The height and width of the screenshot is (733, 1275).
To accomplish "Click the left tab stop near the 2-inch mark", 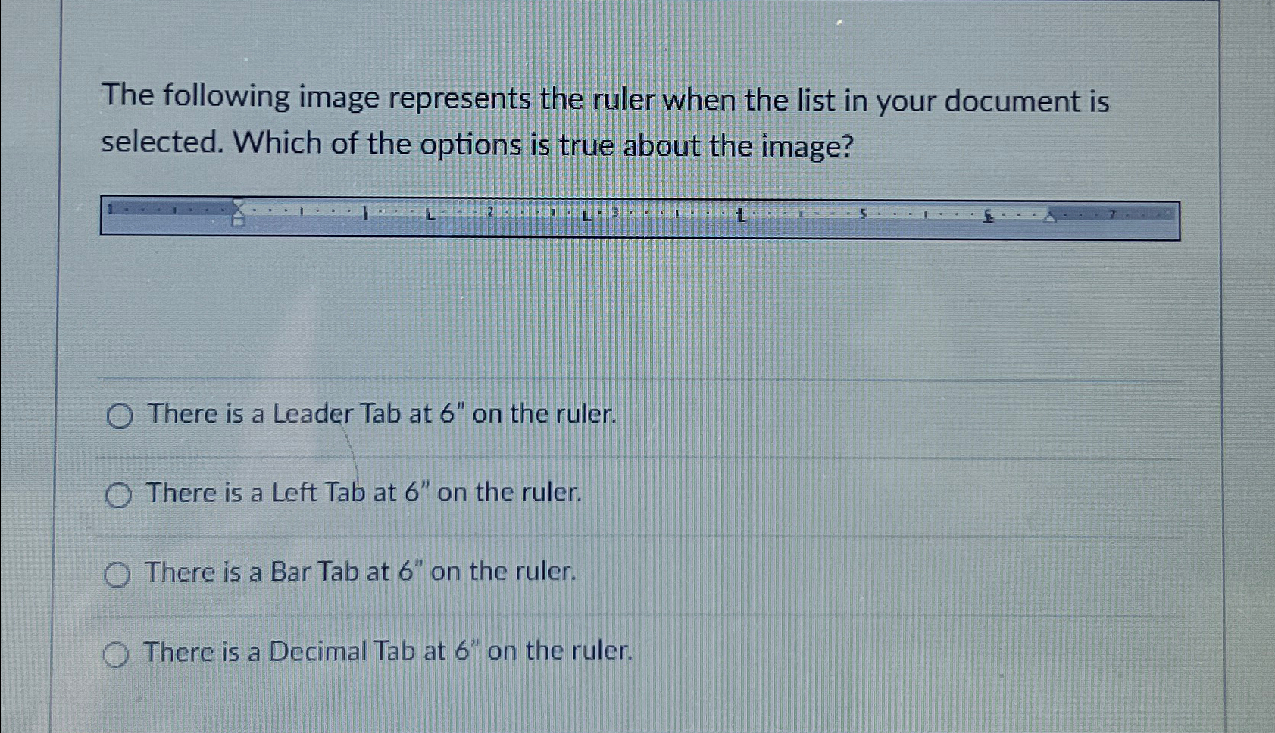I will (x=430, y=216).
